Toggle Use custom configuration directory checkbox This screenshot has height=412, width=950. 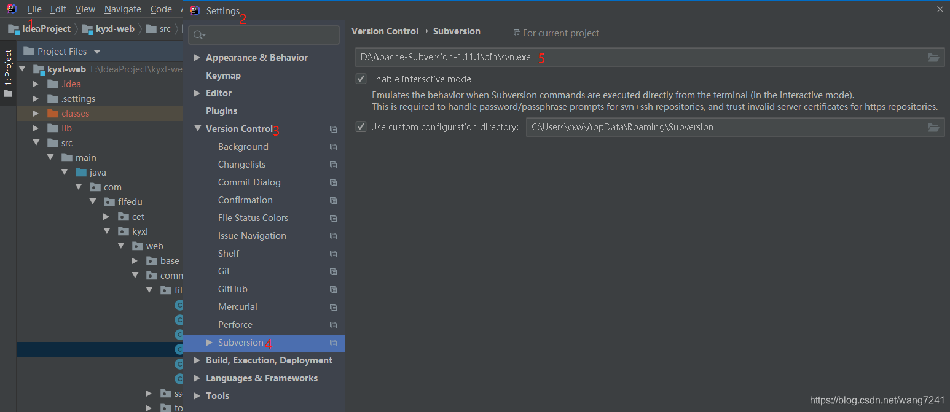coord(361,127)
